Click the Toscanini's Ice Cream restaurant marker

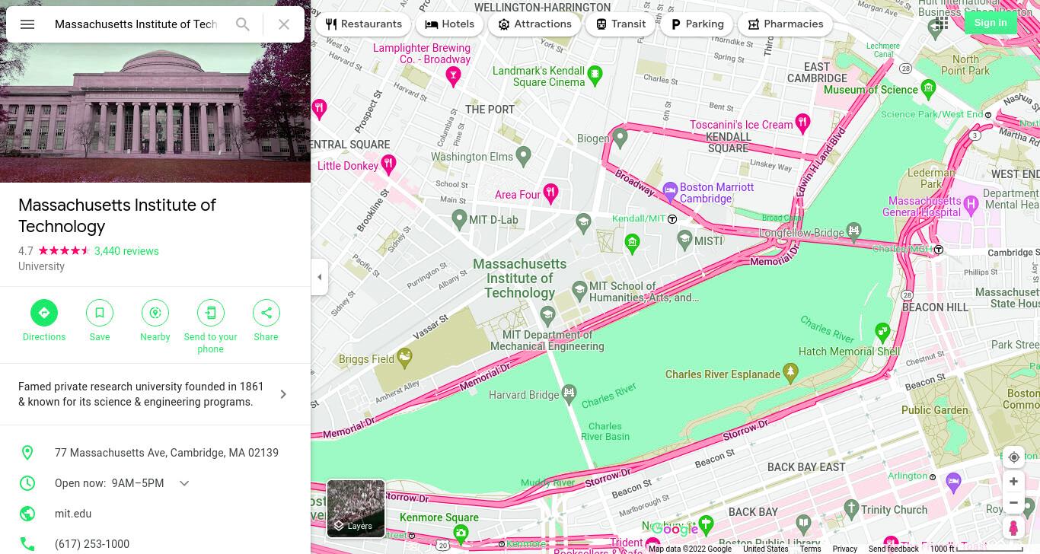click(x=802, y=123)
